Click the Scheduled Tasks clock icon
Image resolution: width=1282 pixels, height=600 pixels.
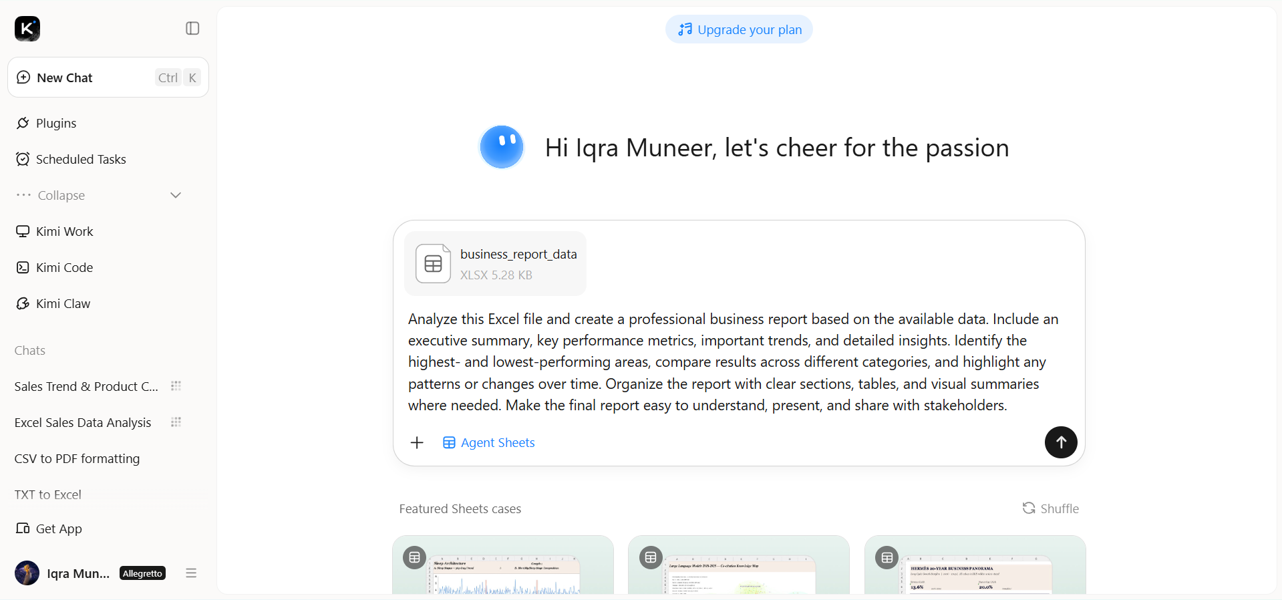[x=23, y=159]
